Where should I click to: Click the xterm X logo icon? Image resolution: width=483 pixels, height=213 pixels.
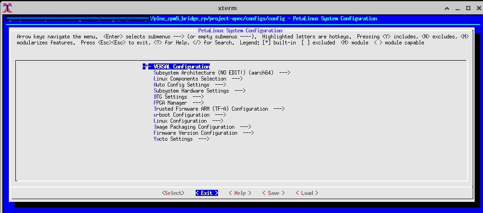[x=7, y=8]
